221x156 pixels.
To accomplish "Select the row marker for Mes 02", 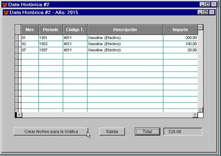I will coord(17,44).
